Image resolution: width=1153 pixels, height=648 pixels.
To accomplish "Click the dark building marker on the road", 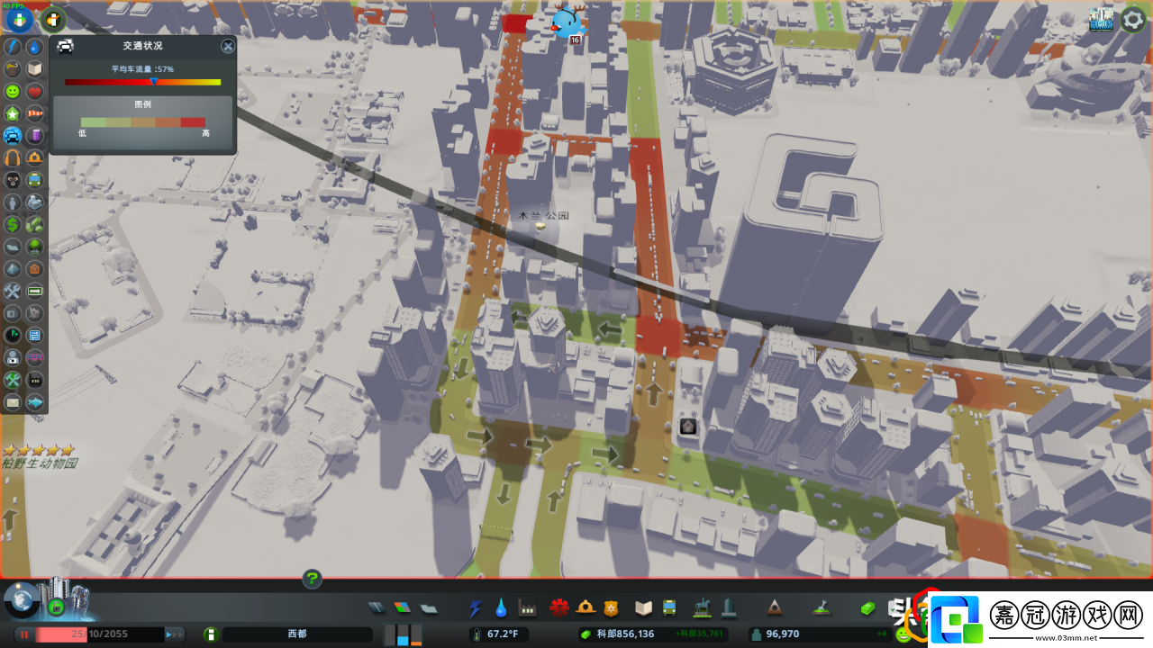I will (687, 426).
